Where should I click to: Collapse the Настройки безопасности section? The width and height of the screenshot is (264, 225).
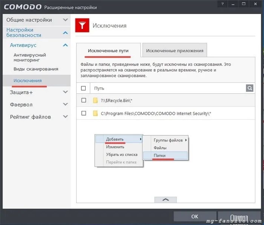click(x=65, y=33)
